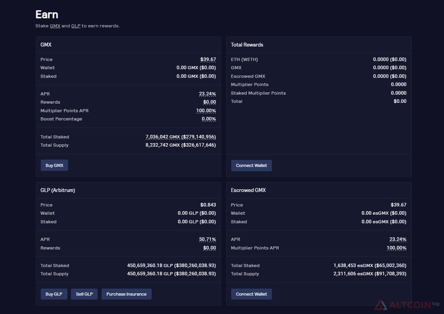Click Escrowed GMX Multiplier Points APR 100.00%
444x314 pixels.
(397, 248)
